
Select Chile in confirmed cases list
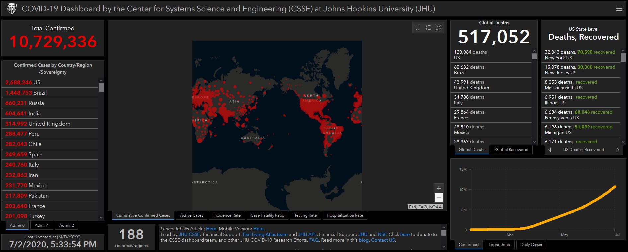(50, 144)
